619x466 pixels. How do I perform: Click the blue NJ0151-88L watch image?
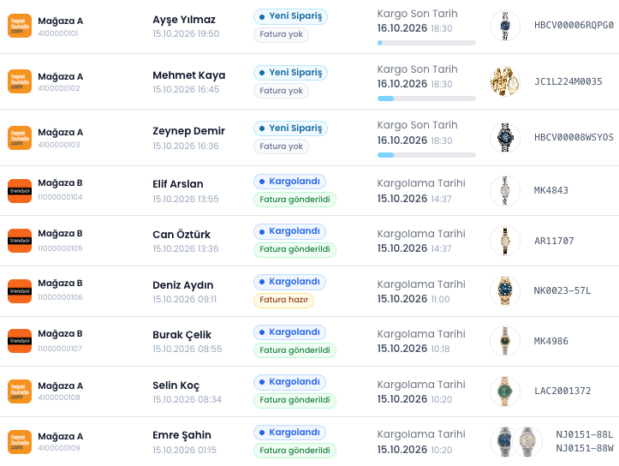click(x=505, y=441)
